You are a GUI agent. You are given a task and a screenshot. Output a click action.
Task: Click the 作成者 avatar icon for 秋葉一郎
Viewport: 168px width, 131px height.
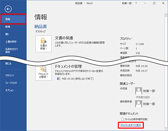coord(138,91)
